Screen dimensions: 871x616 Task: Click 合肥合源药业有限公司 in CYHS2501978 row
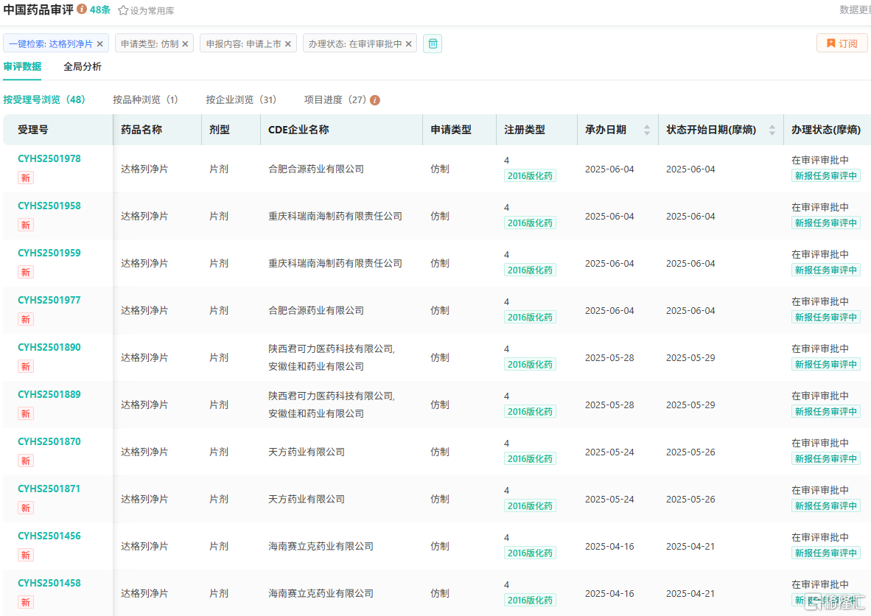(x=316, y=169)
